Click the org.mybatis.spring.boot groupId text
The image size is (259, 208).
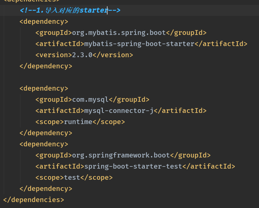click(119, 33)
